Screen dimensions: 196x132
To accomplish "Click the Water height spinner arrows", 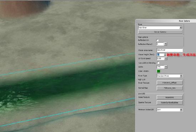I will (x=165, y=55).
